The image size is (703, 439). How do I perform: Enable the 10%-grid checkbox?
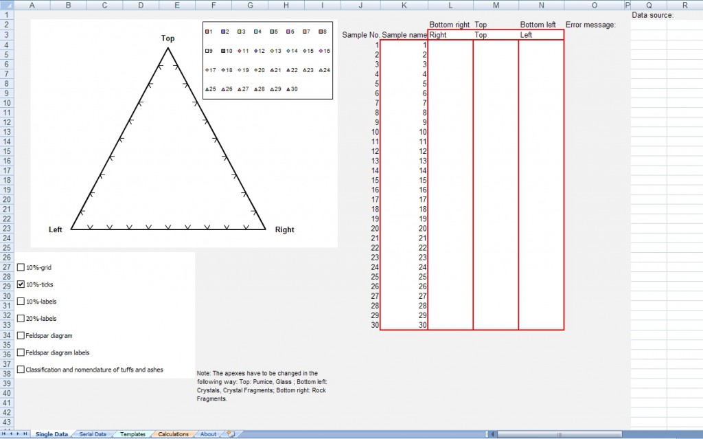(x=21, y=267)
